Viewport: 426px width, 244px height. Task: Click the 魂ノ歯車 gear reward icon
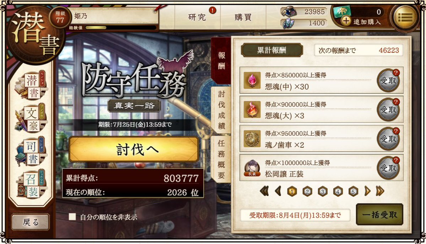click(x=252, y=139)
